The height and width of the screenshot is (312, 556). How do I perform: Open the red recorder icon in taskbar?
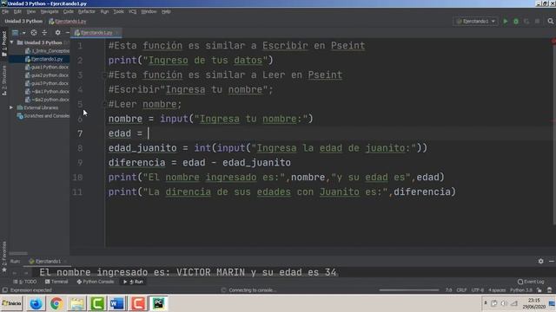coord(138,303)
